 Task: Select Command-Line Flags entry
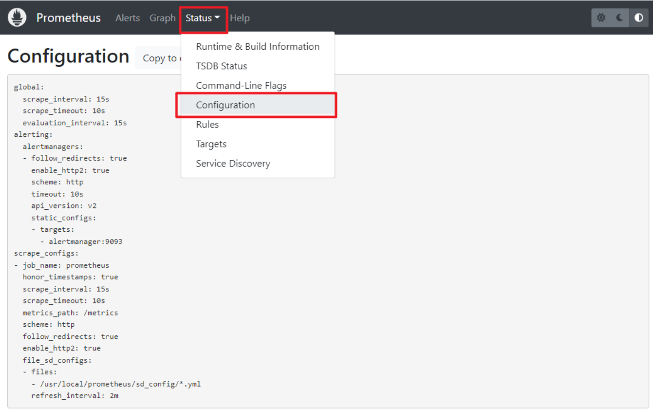(x=258, y=86)
